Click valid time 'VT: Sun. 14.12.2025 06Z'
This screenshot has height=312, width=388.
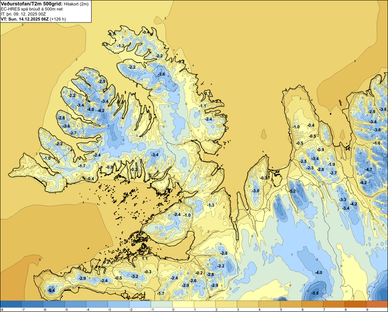[x=25, y=19]
